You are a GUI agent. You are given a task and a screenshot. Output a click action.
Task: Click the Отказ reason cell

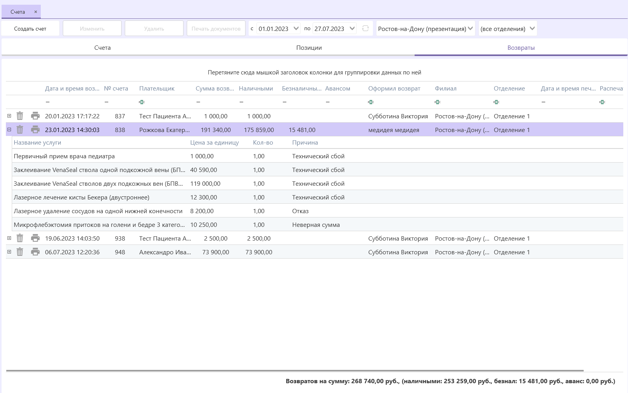[x=300, y=211]
